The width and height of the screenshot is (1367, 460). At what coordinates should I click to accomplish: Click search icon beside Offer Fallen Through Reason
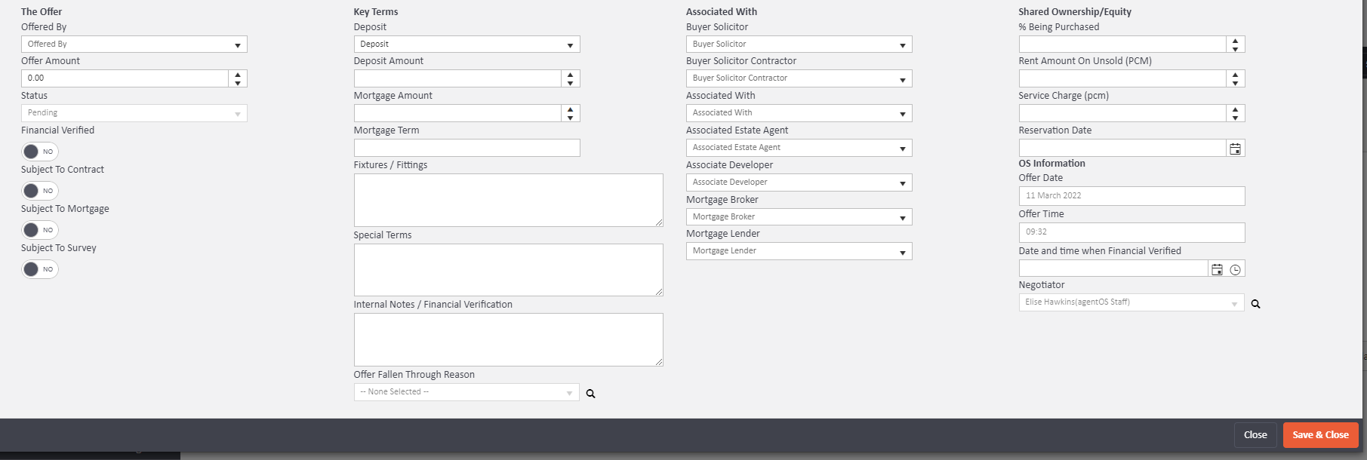[x=591, y=394]
